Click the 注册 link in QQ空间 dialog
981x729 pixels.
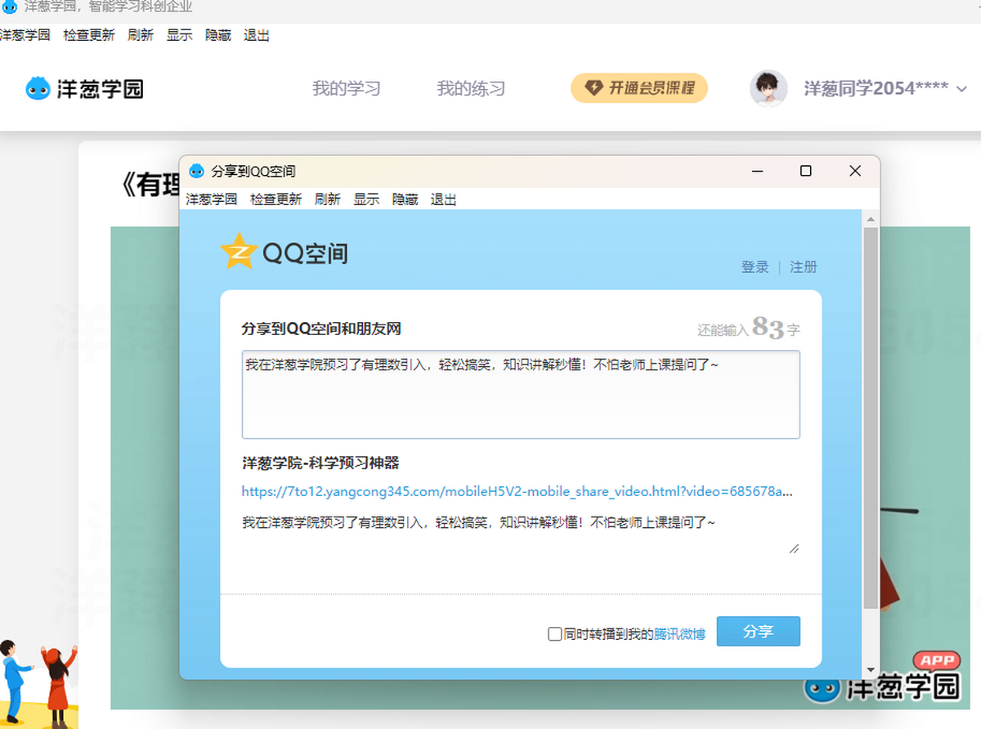[803, 267]
